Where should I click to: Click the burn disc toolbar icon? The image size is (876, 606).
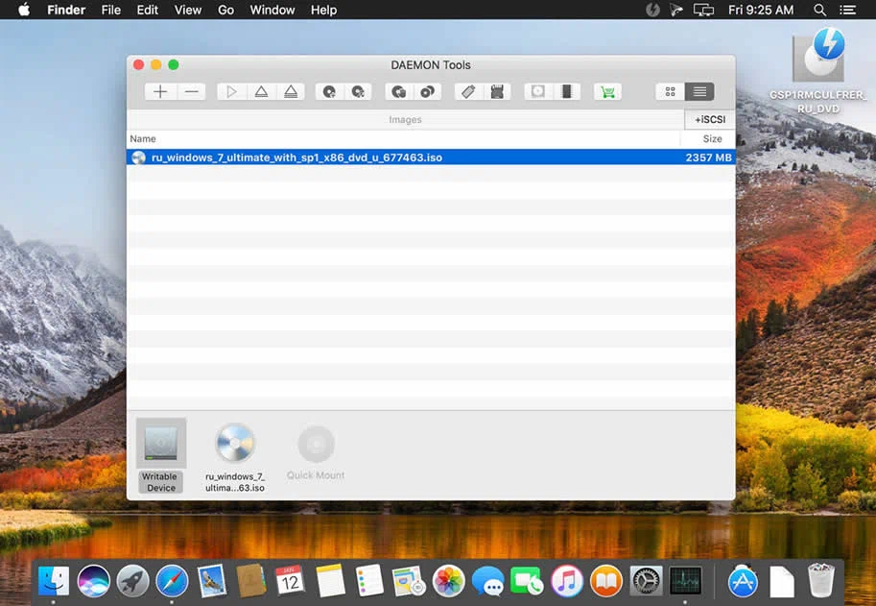399,91
